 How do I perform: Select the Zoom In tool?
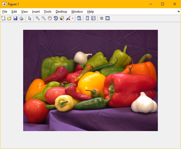pyautogui.click(x=38, y=18)
